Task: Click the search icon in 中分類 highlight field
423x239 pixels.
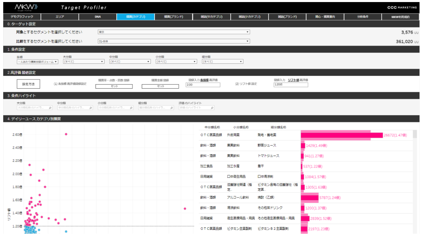Action: 91,108
